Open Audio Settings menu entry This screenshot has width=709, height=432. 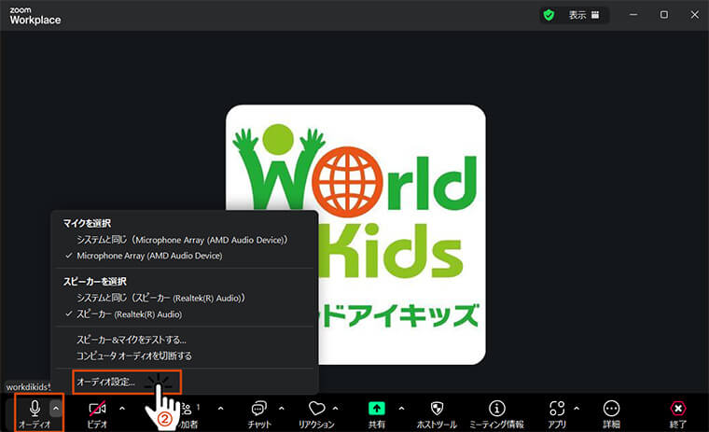click(106, 381)
